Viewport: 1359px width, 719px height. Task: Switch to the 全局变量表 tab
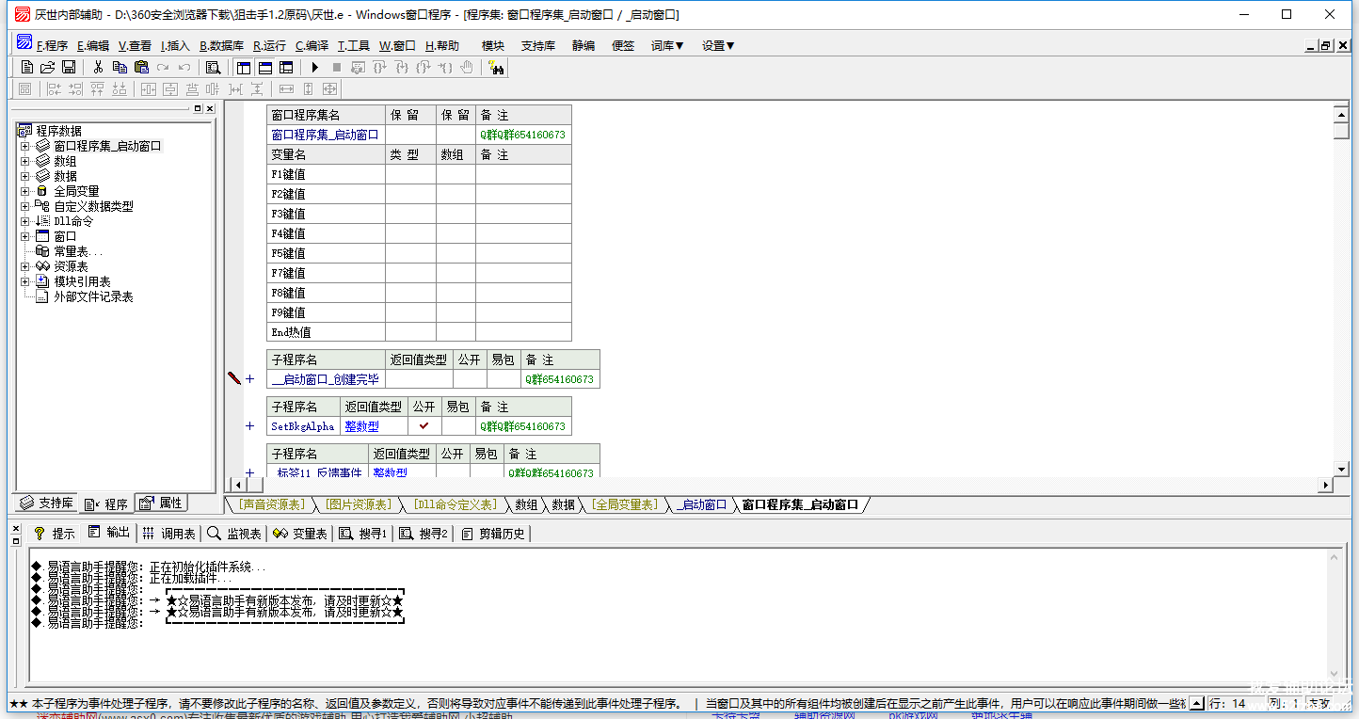(x=624, y=504)
